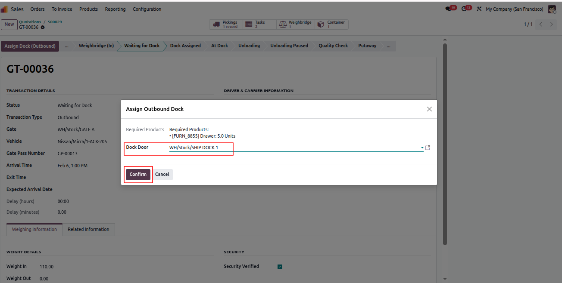Click the gear icon next to GT-00036
Screen dimensions: 562x283
[x=43, y=28]
